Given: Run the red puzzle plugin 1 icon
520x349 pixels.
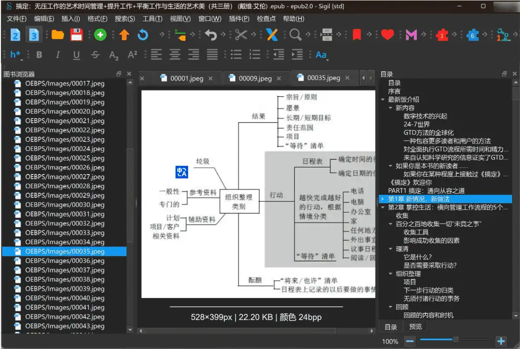Looking at the screenshot, I should (442, 34).
